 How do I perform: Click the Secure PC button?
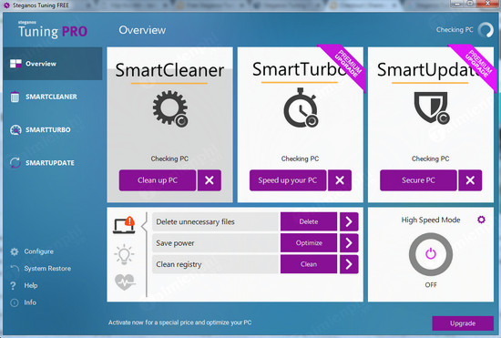(x=418, y=180)
